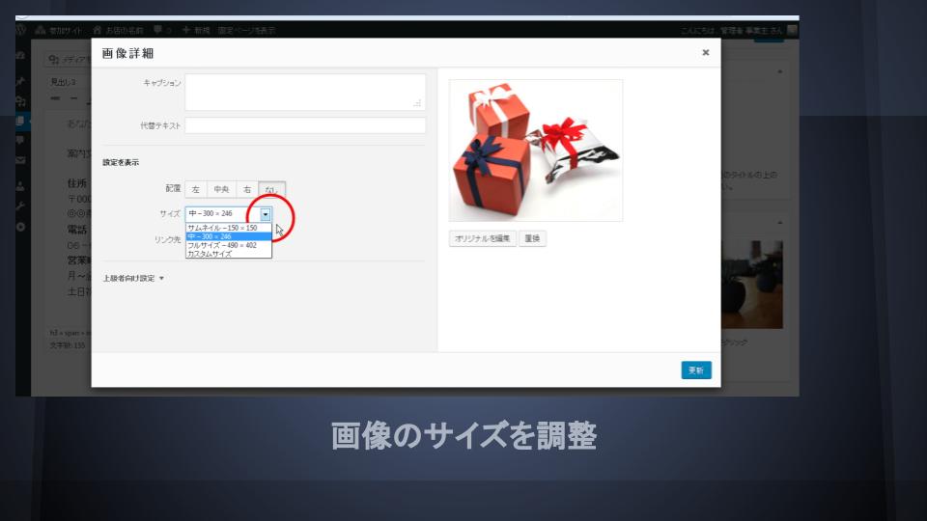Click inside the キャプション text area
Viewport: 927px width, 521px height.
[304, 93]
